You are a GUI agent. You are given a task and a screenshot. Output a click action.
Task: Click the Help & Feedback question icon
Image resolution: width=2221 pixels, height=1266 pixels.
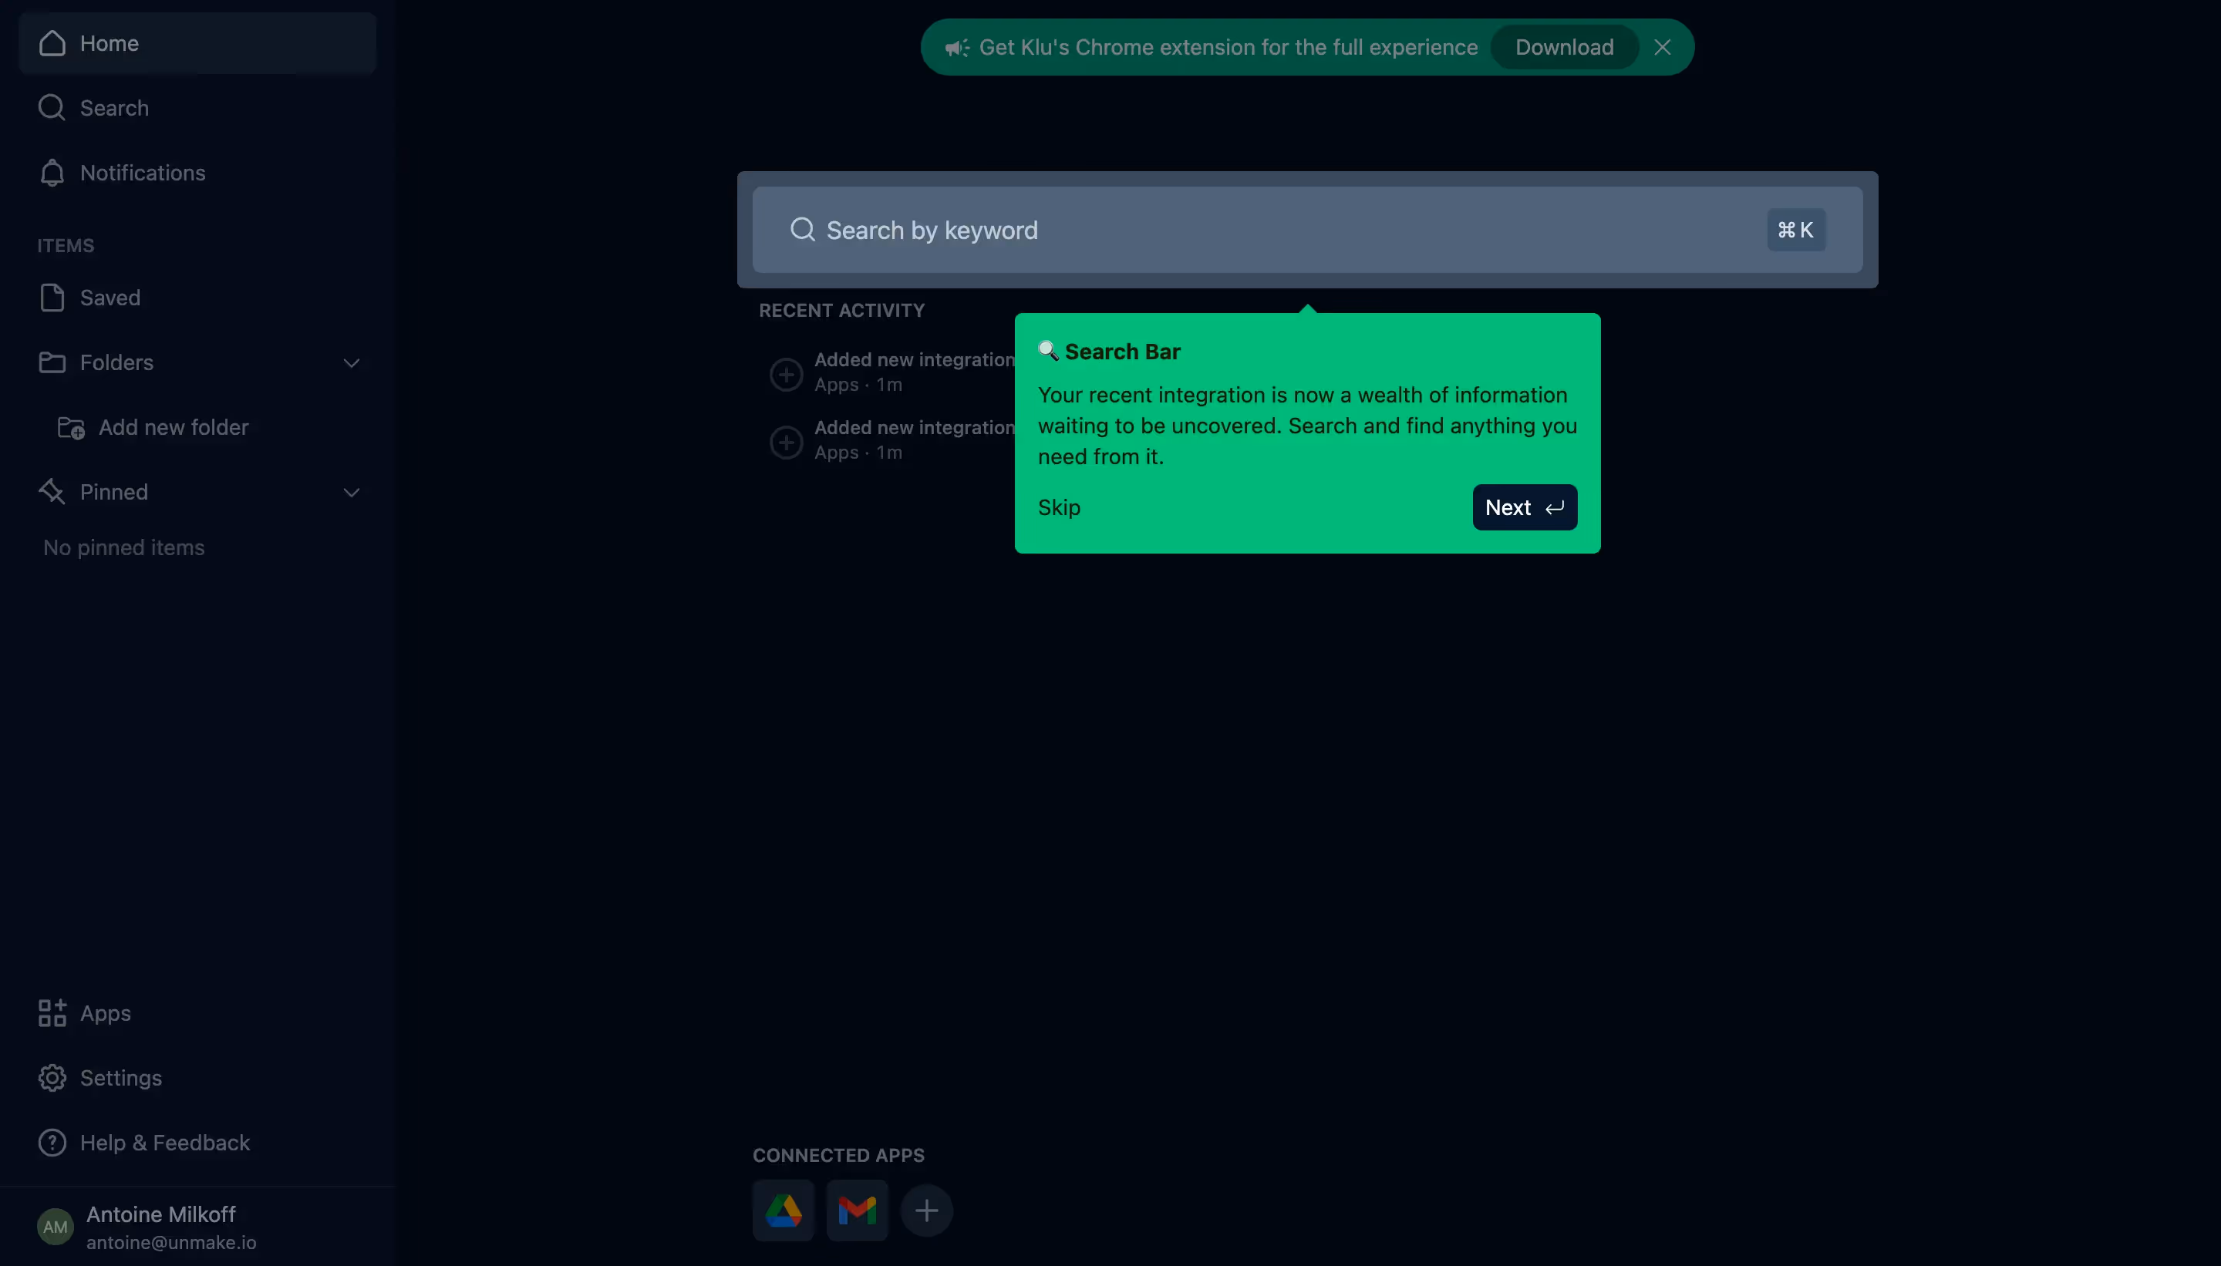[x=52, y=1143]
